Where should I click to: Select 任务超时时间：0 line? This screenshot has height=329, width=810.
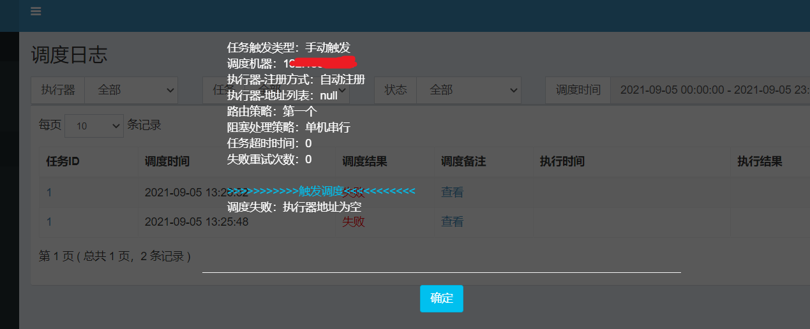click(269, 143)
